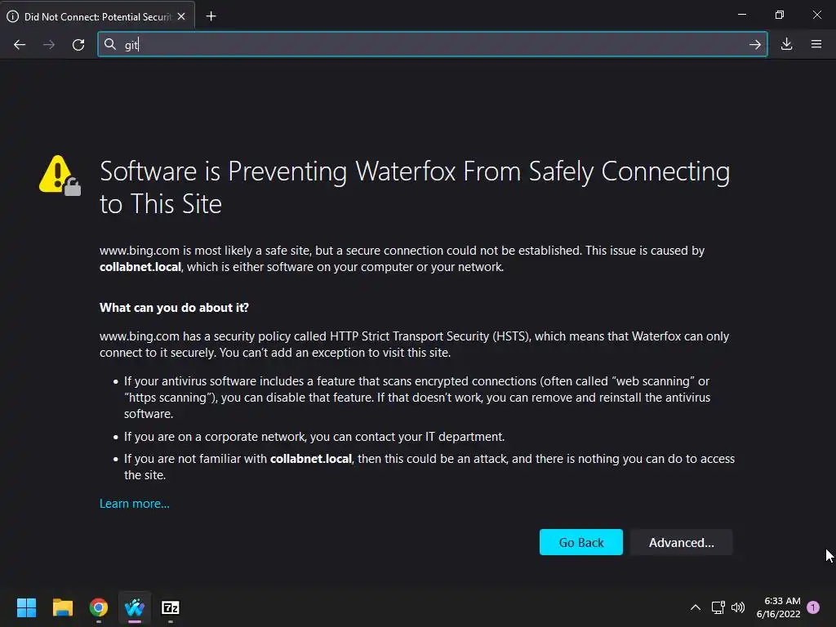Go back using the toolbar back arrow
The image size is (836, 627).
(x=20, y=45)
